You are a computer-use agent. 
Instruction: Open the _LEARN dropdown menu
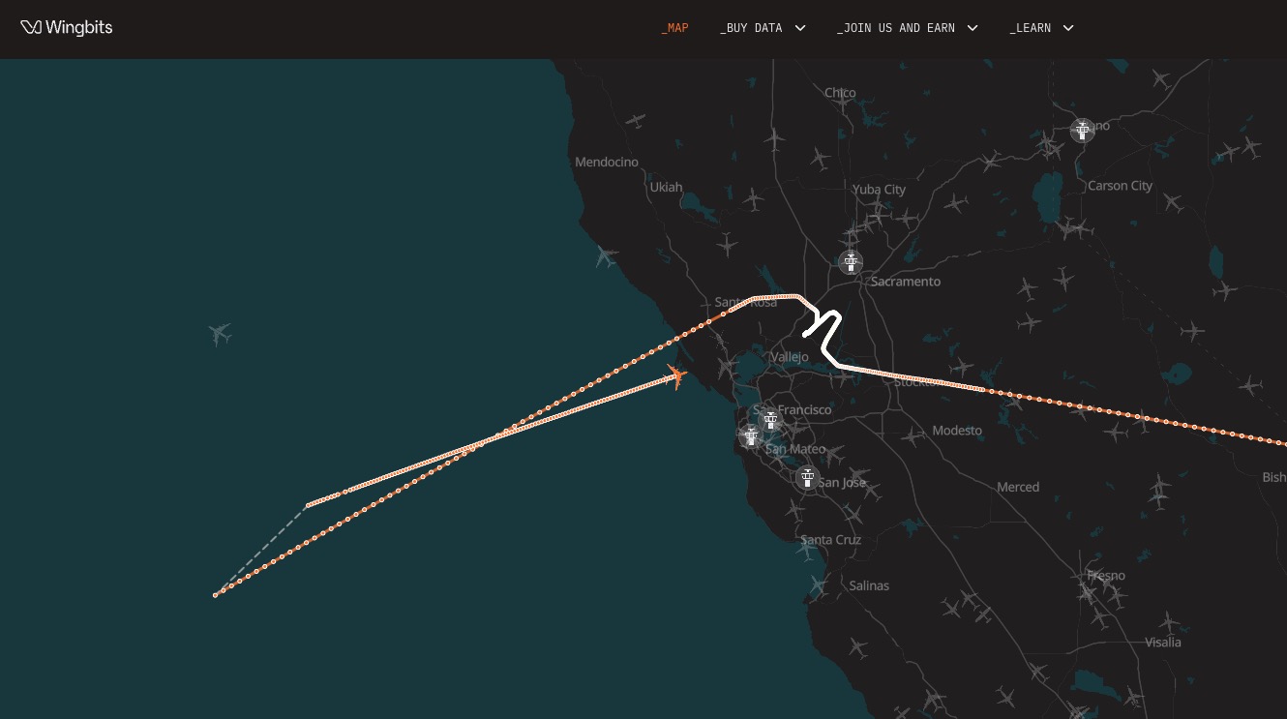[1041, 28]
